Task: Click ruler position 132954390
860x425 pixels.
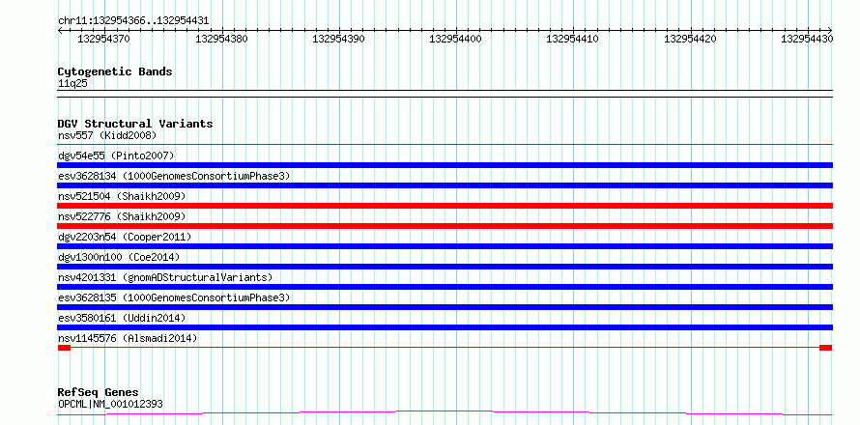Action: click(x=338, y=39)
